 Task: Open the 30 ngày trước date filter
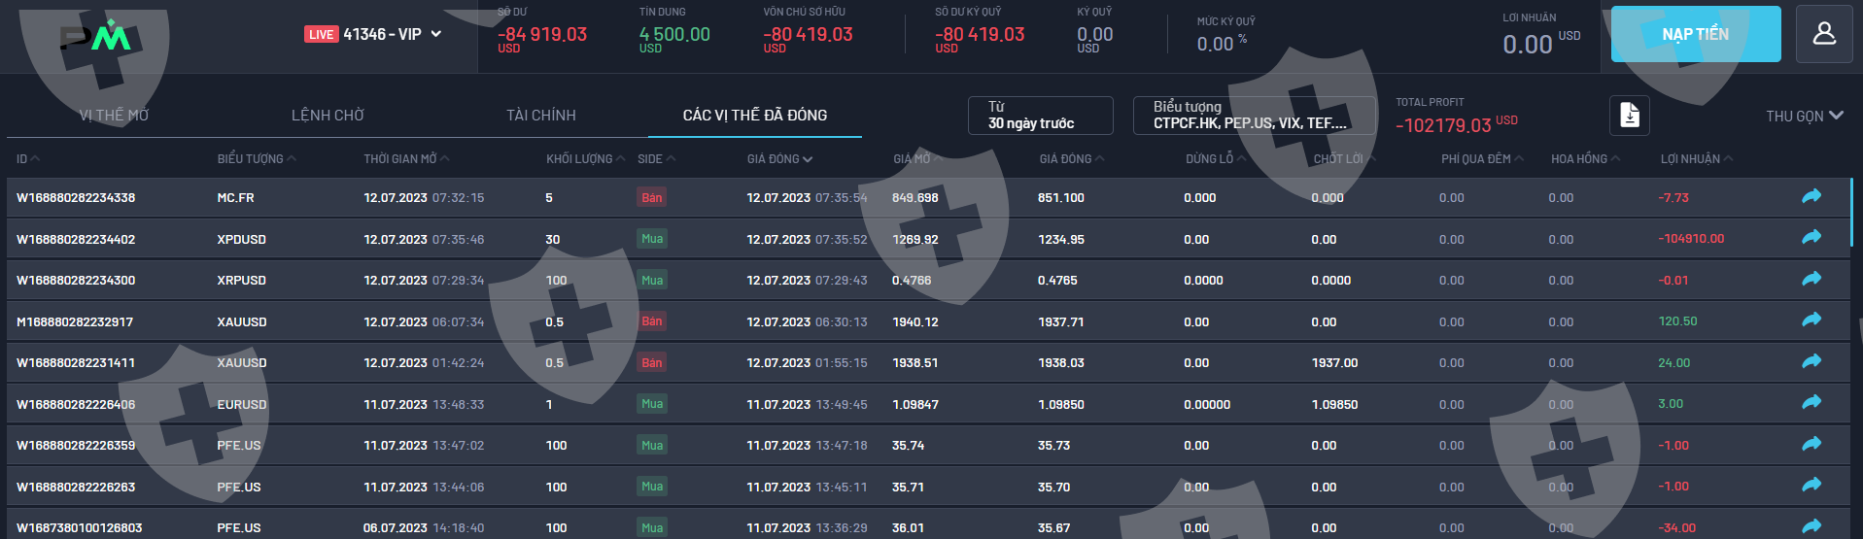pyautogui.click(x=1040, y=116)
